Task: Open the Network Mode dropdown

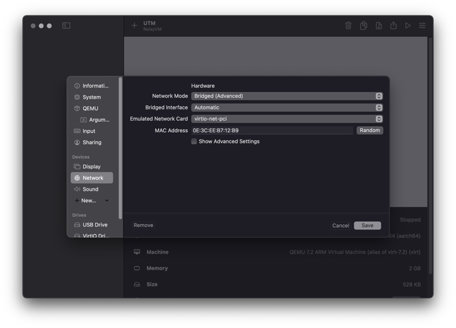Action: coord(287,96)
